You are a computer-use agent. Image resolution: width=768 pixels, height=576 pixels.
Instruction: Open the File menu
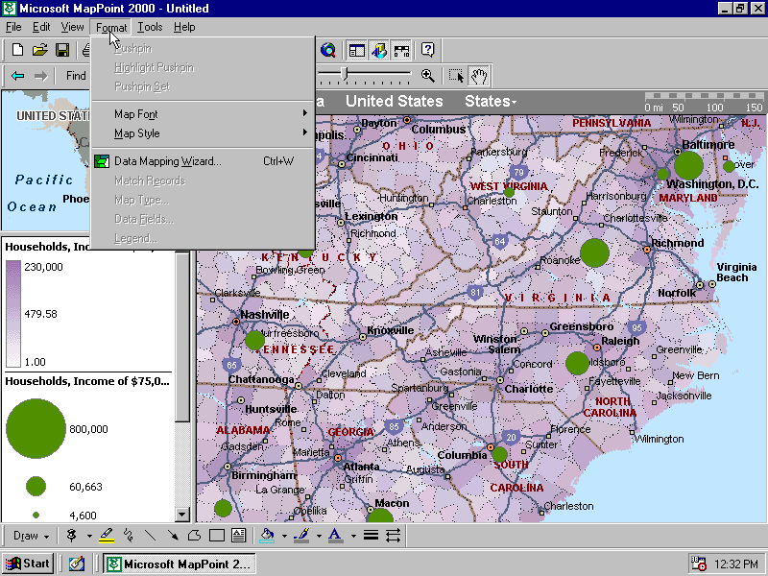pyautogui.click(x=13, y=27)
